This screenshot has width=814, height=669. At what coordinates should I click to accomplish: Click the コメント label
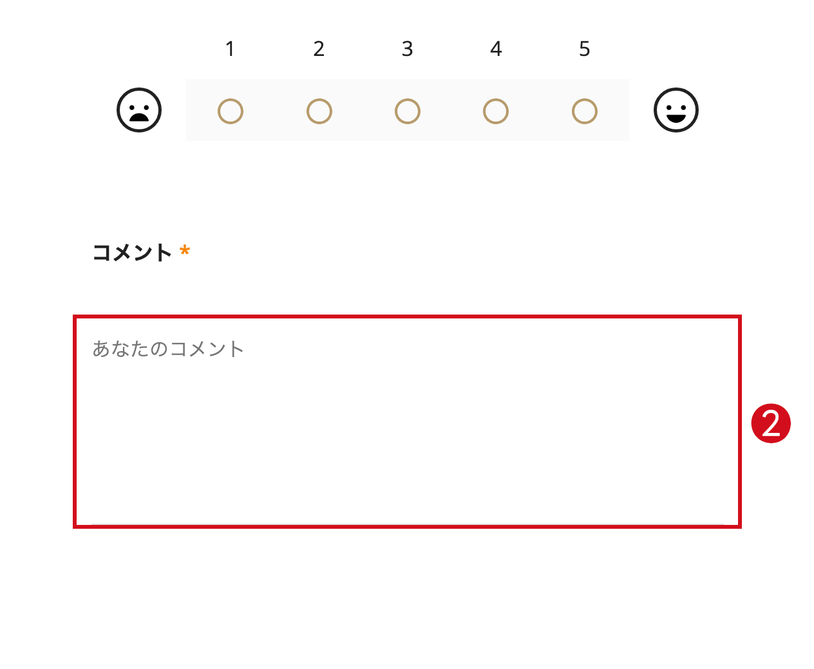tap(131, 252)
